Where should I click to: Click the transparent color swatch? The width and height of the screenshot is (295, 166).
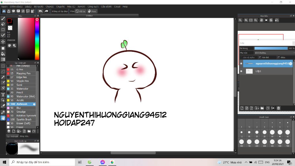pos(10,28)
